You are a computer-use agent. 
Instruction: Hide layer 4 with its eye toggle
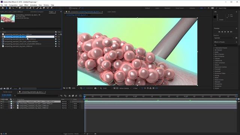(1, 108)
